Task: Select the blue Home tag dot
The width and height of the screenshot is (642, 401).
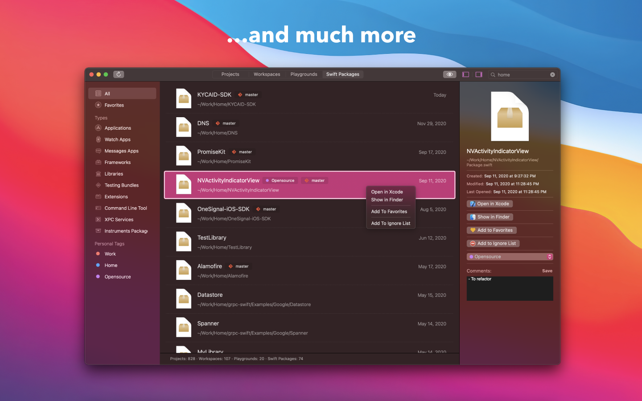Action: 98,265
